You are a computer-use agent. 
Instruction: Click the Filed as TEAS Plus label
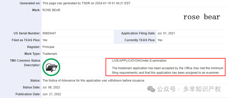click(26, 40)
